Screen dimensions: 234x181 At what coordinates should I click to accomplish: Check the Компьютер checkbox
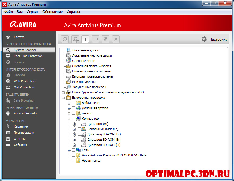tap(74, 118)
